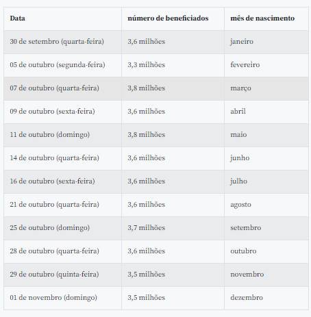Click the mês de nascimento header
Viewport: 311px width, 317px height.
click(x=266, y=18)
